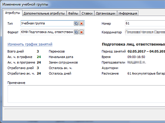Click the Осталось дней label
The width and height of the screenshot is (165, 123).
60,73
